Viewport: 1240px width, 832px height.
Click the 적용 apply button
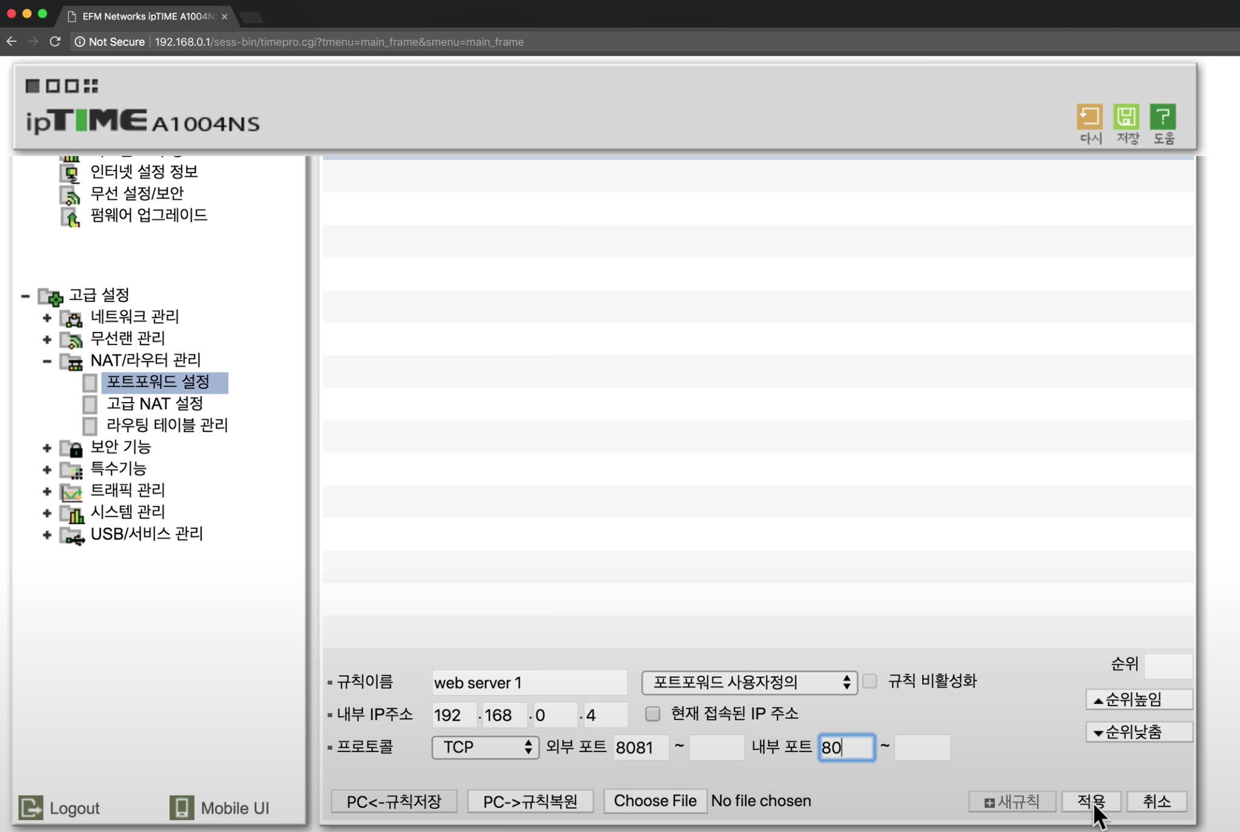tap(1091, 801)
